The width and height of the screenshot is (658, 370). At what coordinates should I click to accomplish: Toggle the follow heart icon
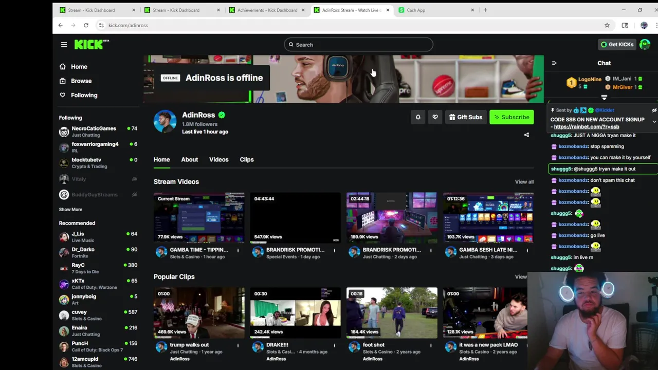tap(435, 117)
